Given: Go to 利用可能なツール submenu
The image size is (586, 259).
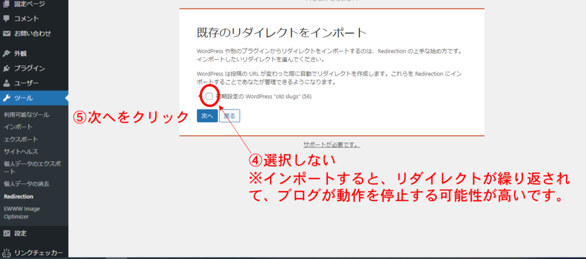Looking at the screenshot, I should [x=26, y=114].
